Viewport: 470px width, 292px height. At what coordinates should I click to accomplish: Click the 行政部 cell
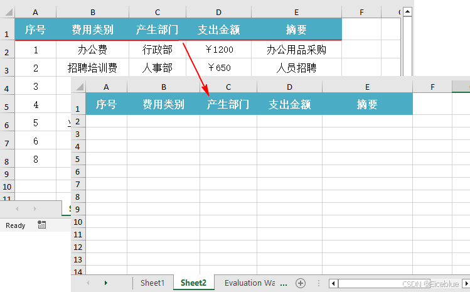point(158,50)
